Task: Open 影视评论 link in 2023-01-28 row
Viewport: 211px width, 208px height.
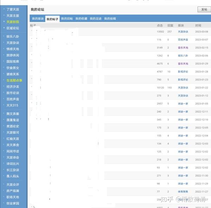Action: click(183, 72)
